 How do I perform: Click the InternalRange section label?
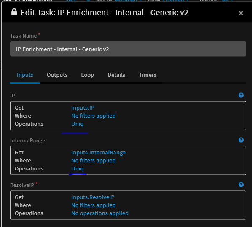pyautogui.click(x=27, y=141)
